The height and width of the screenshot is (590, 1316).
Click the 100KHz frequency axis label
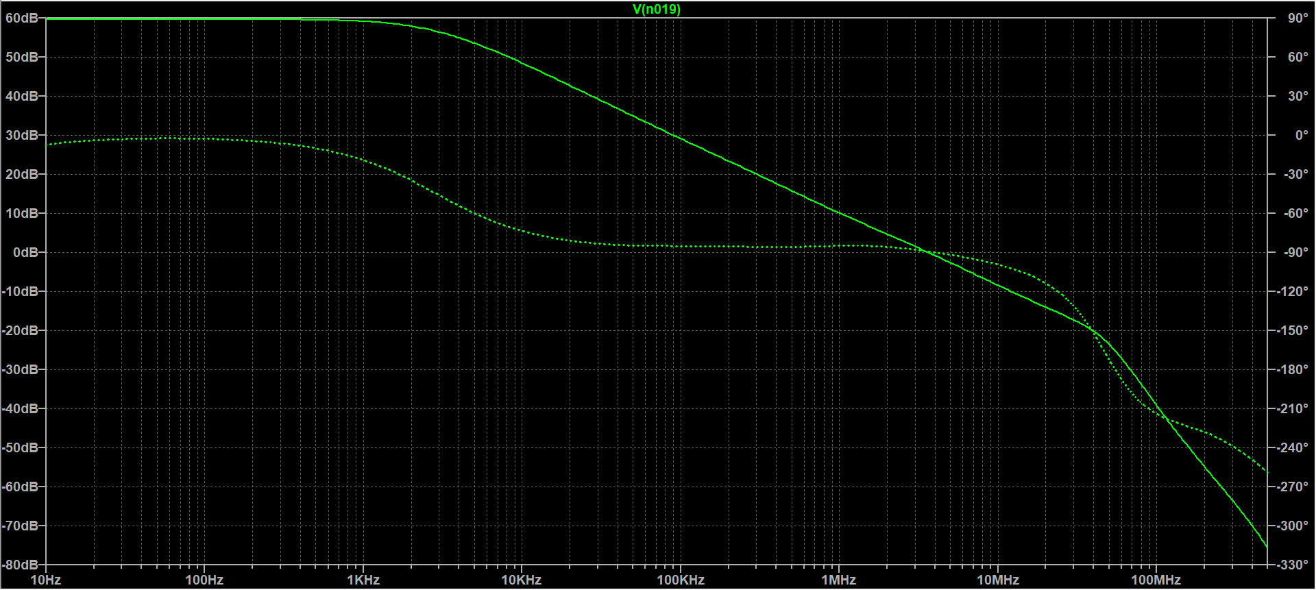pos(681,580)
